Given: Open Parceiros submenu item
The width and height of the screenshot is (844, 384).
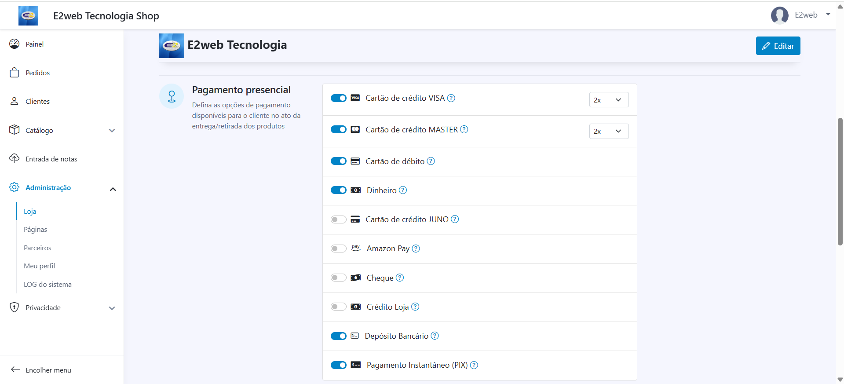Looking at the screenshot, I should pos(37,248).
